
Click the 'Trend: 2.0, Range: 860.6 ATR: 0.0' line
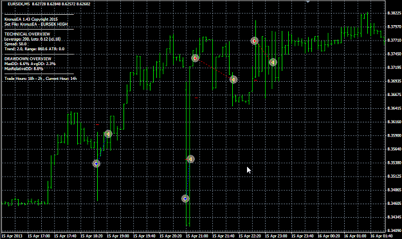[34, 49]
